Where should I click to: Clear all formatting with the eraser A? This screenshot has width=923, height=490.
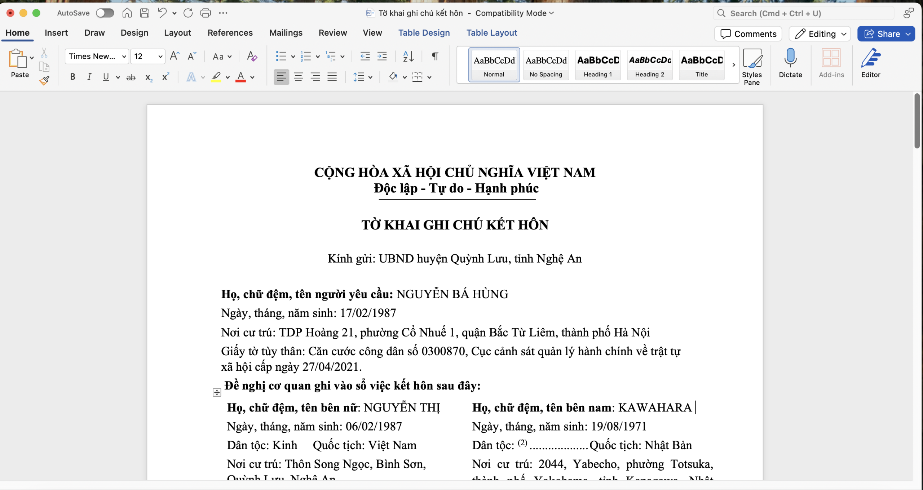[x=252, y=56]
